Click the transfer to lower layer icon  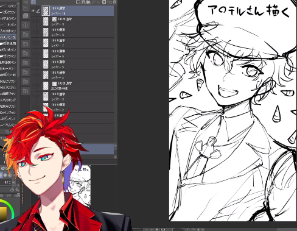click(94, 2)
